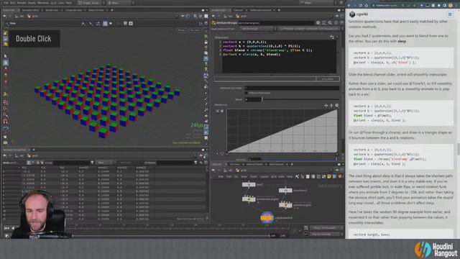This screenshot has width=460, height=259.
Task: Open the Add menu in network editor
Action: 221,176
